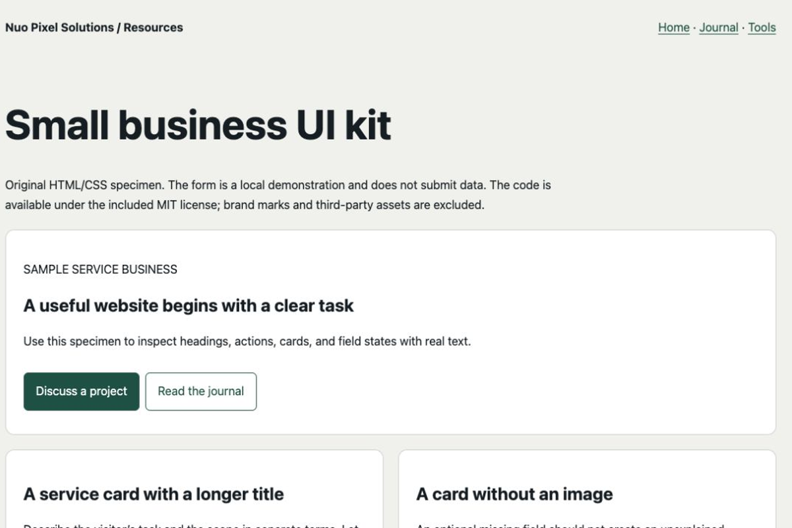This screenshot has height=528, width=792.
Task: Click the Discuss a project button
Action: 81,391
